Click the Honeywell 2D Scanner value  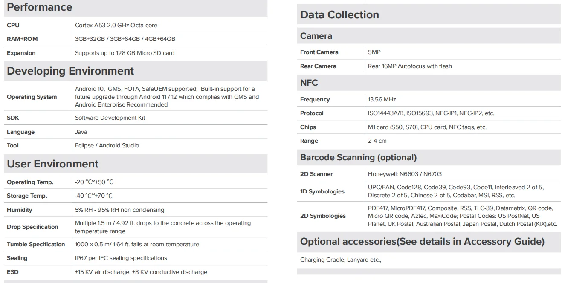point(405,174)
